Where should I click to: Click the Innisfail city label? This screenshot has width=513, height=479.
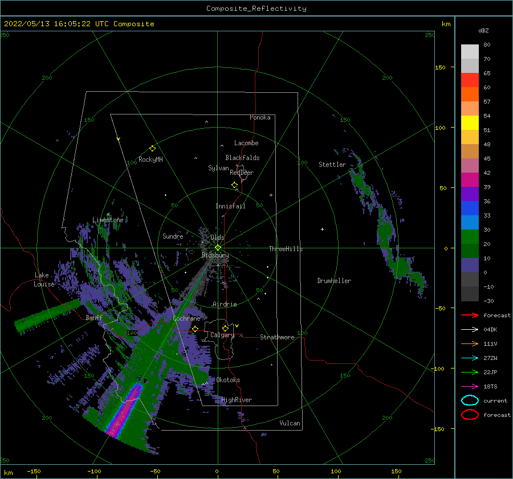230,206
